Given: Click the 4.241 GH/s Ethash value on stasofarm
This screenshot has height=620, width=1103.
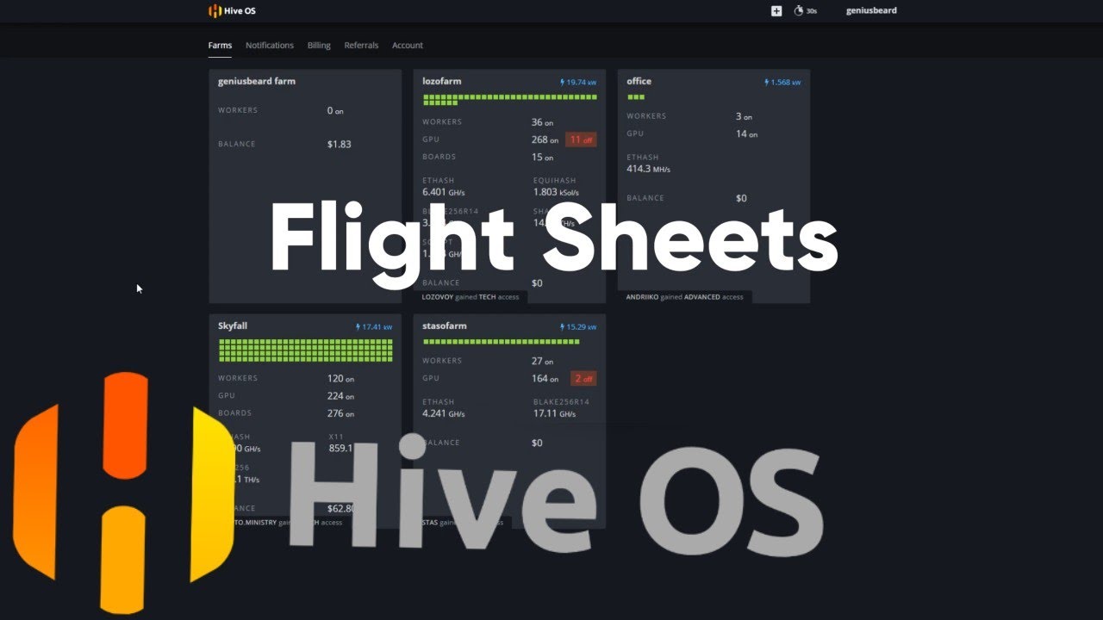Looking at the screenshot, I should [444, 414].
